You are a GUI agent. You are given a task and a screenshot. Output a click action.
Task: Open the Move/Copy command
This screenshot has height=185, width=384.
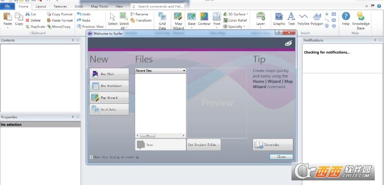point(59,27)
